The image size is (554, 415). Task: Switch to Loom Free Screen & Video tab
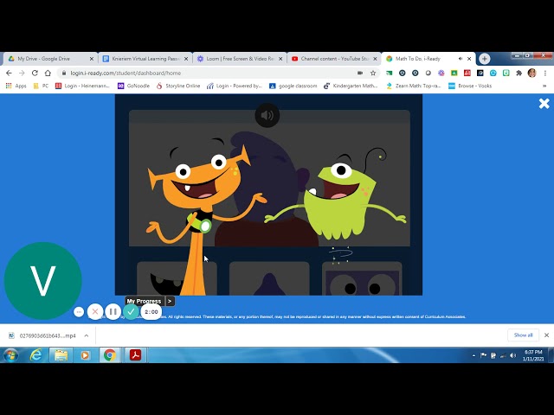point(241,59)
